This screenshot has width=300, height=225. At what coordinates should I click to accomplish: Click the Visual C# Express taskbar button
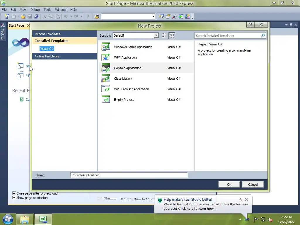[43, 219]
